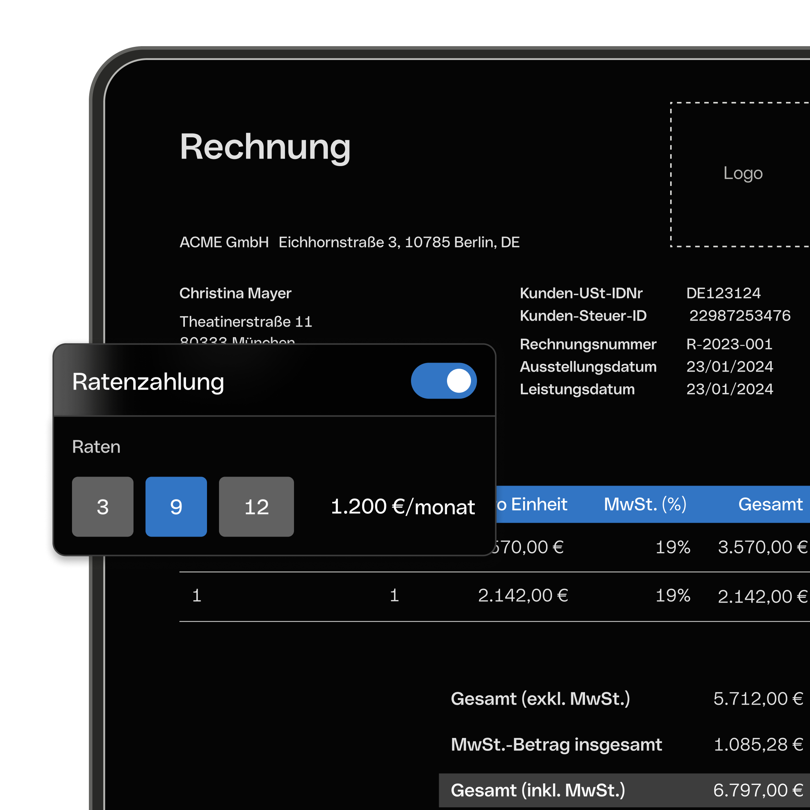Screen dimensions: 810x810
Task: Click Theatinerstraße 11 address field
Action: pyautogui.click(x=246, y=322)
